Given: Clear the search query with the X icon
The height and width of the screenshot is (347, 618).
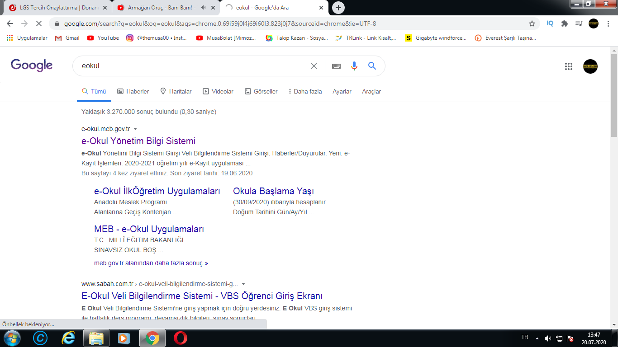Looking at the screenshot, I should click(314, 66).
